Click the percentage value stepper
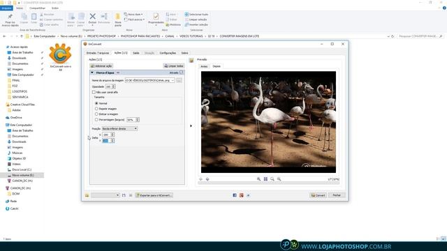 coord(138,120)
